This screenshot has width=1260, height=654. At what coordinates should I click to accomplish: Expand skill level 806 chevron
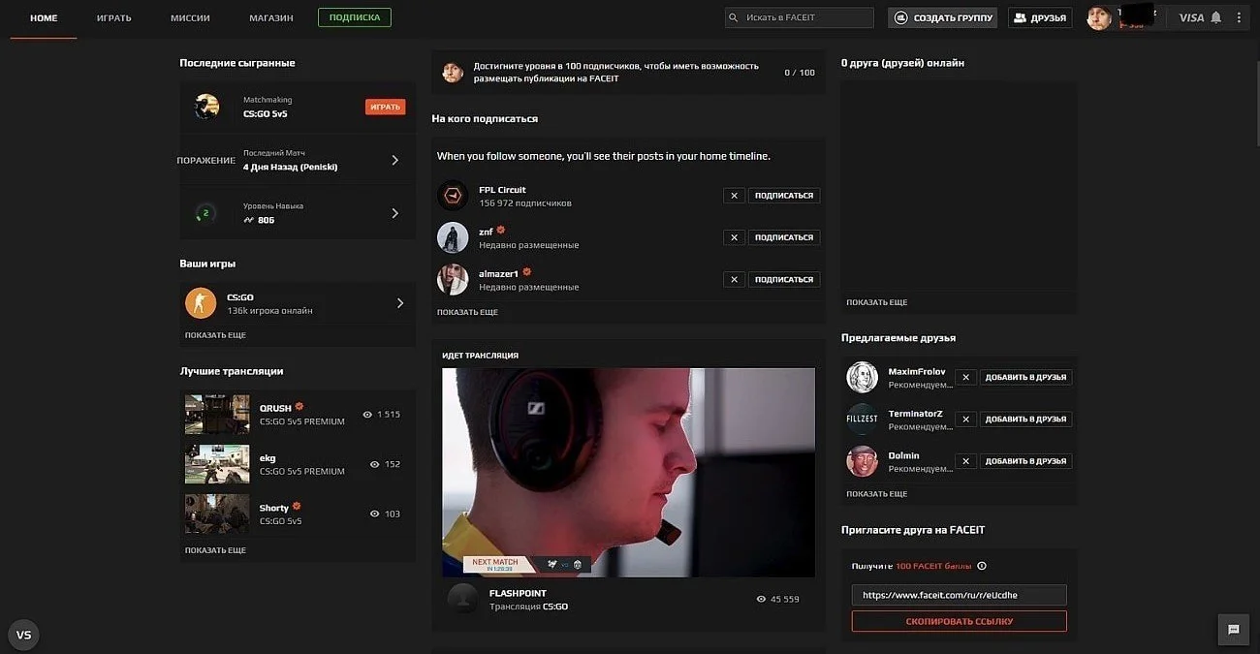pyautogui.click(x=394, y=213)
